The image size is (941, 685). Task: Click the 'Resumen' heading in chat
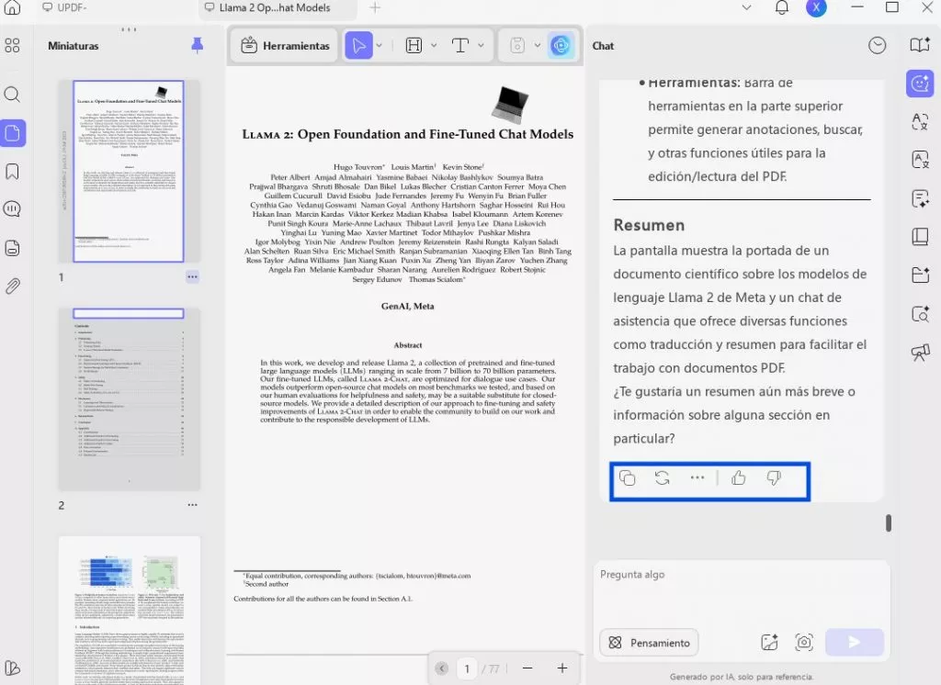point(649,225)
